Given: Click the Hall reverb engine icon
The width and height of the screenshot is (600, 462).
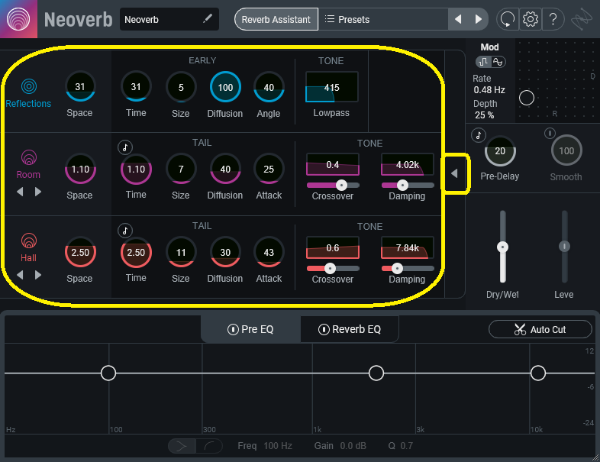Looking at the screenshot, I should (28, 241).
